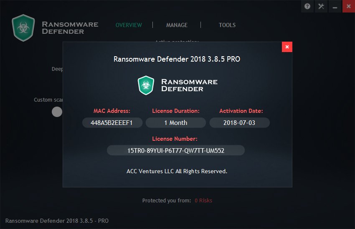Minimize the Ransomware Defender window
Screen dimensions: 355x229
335,6
